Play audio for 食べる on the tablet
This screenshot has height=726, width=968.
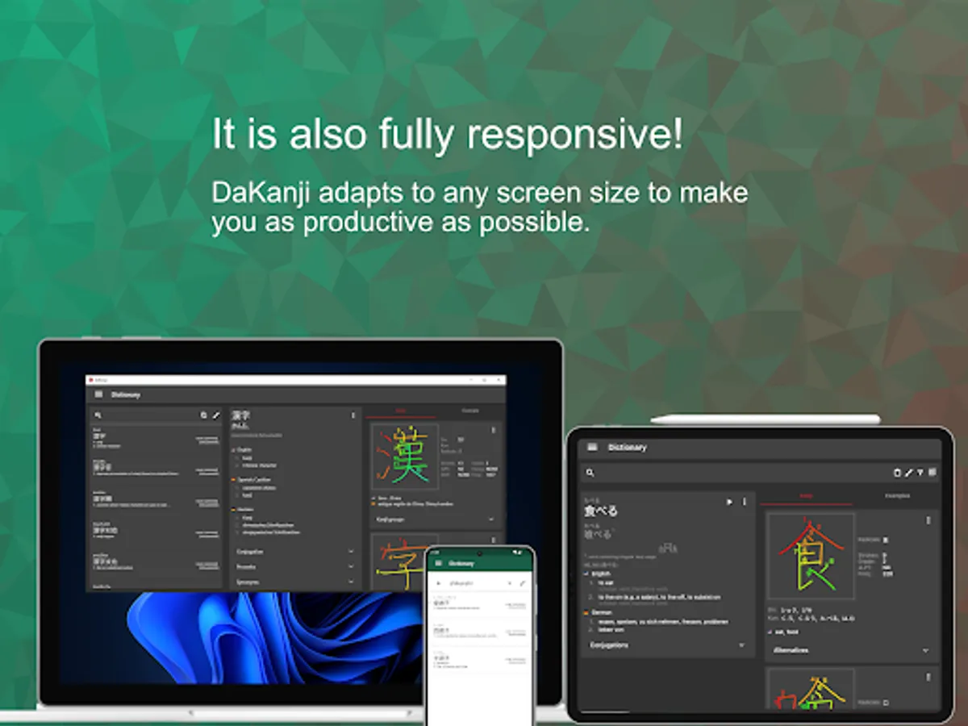[729, 502]
